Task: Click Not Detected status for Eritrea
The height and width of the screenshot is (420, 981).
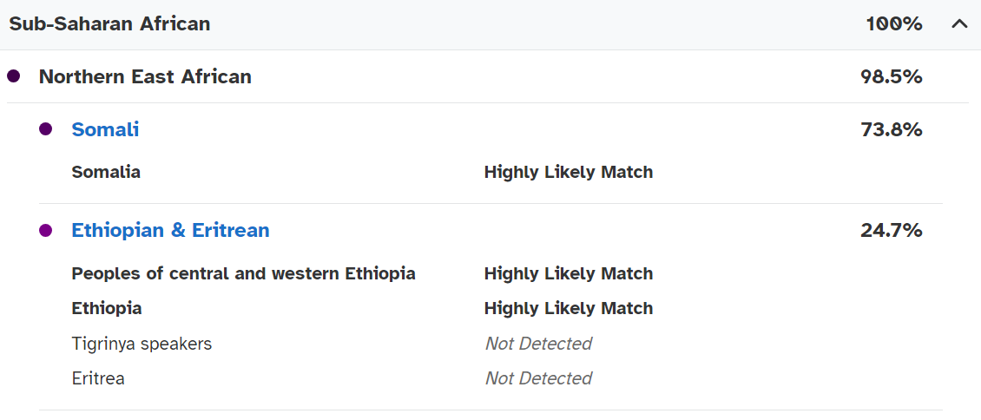Action: tap(538, 378)
